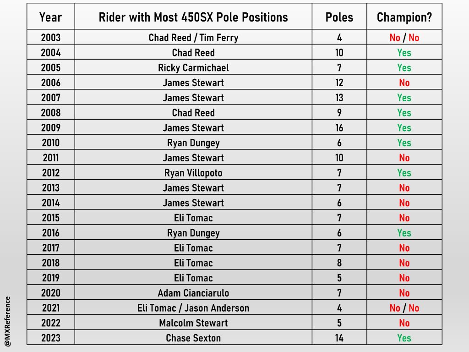
Task: Click the 13 poles value cell
Action: (x=339, y=98)
